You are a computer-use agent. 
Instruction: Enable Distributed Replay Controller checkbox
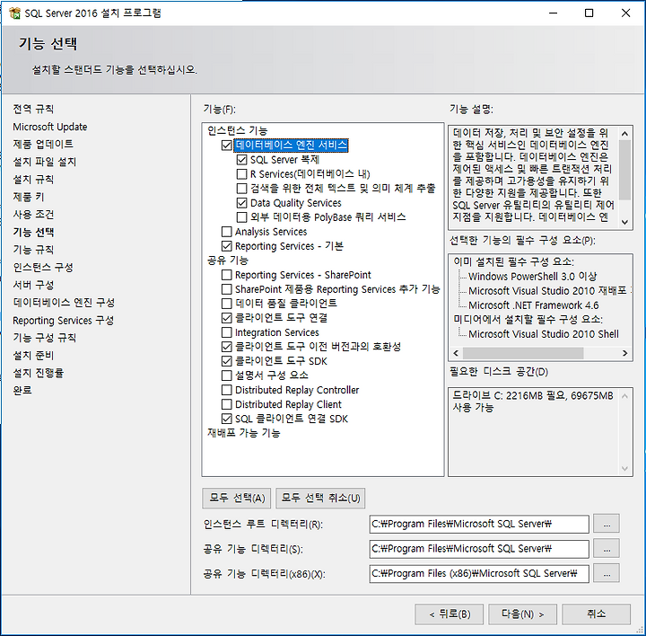227,390
